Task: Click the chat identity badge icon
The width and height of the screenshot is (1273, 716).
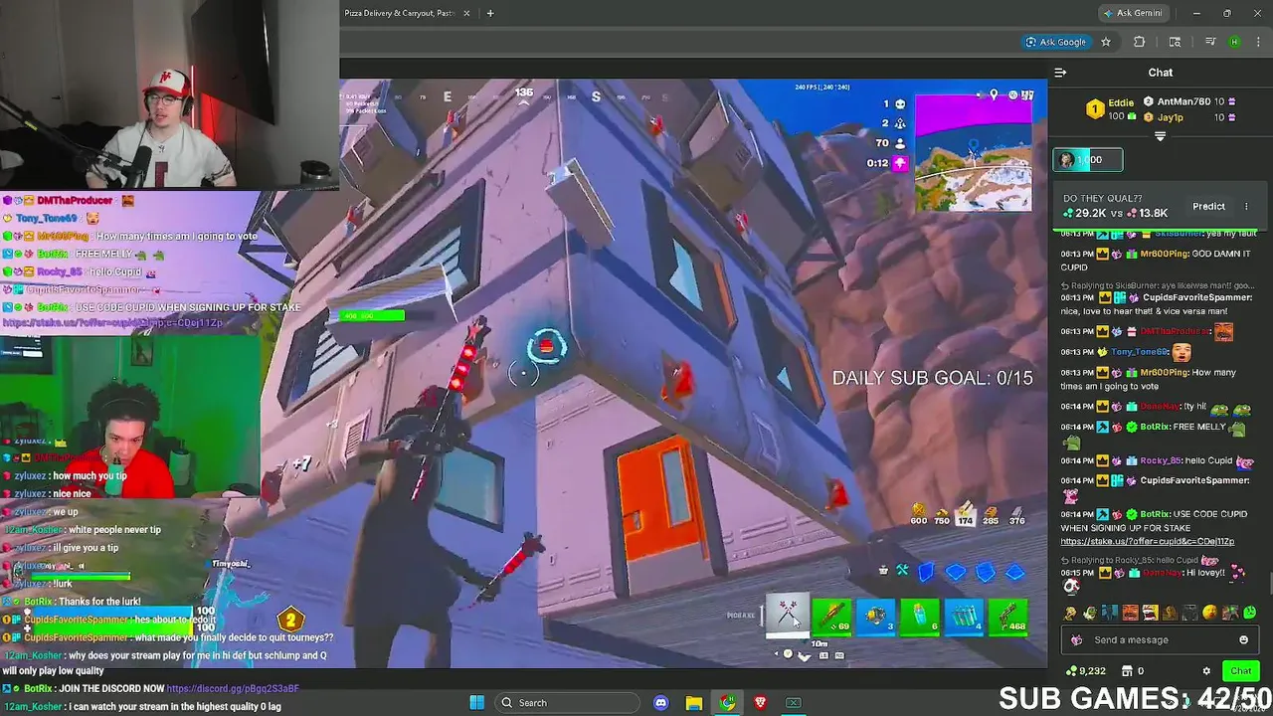Action: pyautogui.click(x=1076, y=639)
